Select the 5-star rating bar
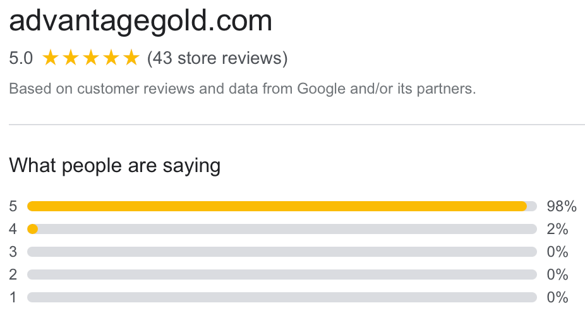The image size is (585, 315). (x=282, y=206)
